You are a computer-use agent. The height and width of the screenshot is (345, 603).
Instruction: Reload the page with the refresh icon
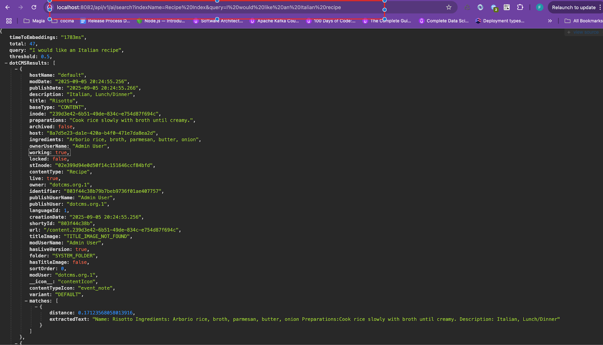coord(34,7)
